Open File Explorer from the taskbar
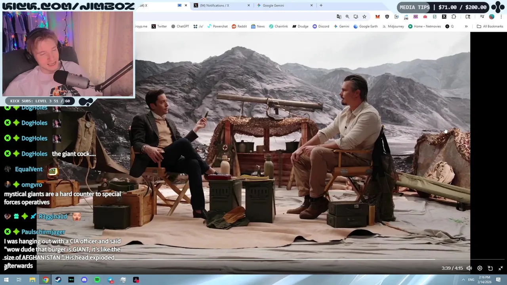This screenshot has height=285, width=507. point(32,280)
